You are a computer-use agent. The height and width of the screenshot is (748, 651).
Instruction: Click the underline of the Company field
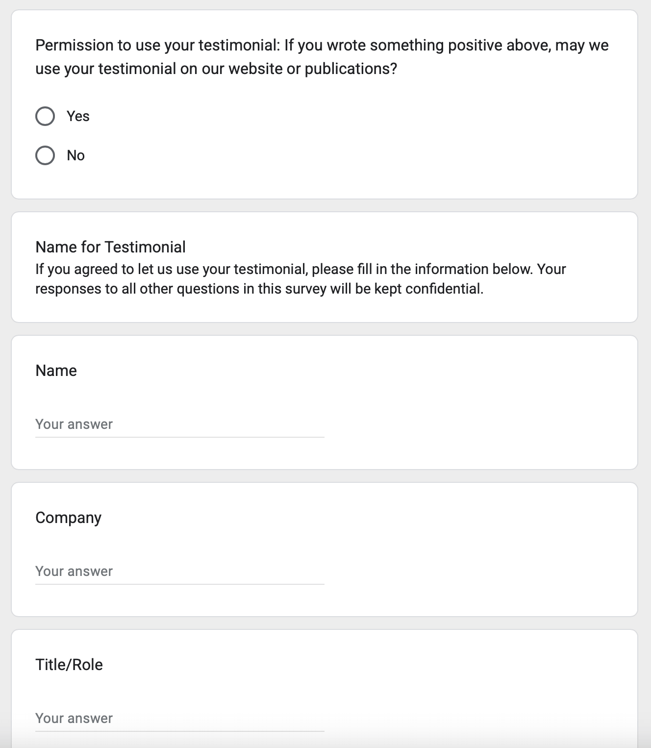(x=180, y=584)
